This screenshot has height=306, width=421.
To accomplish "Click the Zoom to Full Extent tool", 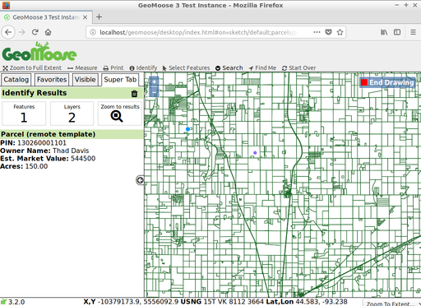I will [32, 67].
